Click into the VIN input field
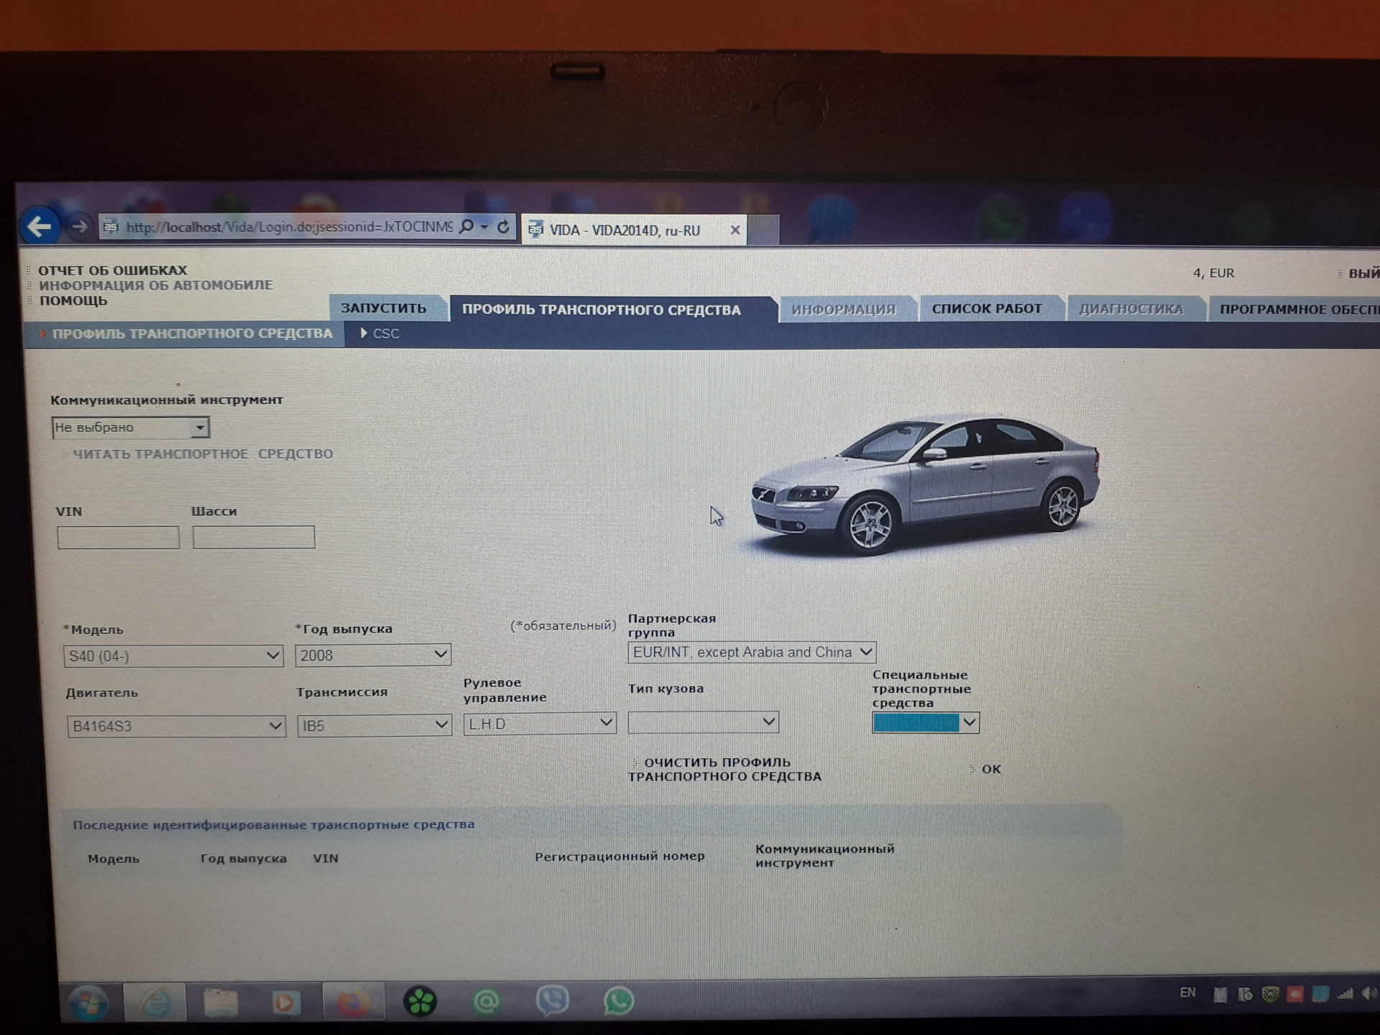 pyautogui.click(x=119, y=538)
